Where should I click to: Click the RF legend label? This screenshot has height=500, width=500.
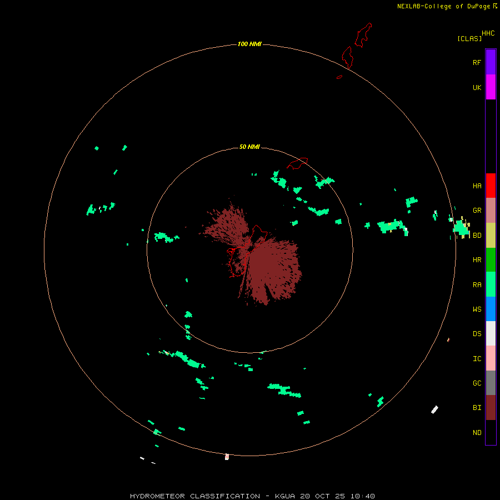pyautogui.click(x=477, y=62)
